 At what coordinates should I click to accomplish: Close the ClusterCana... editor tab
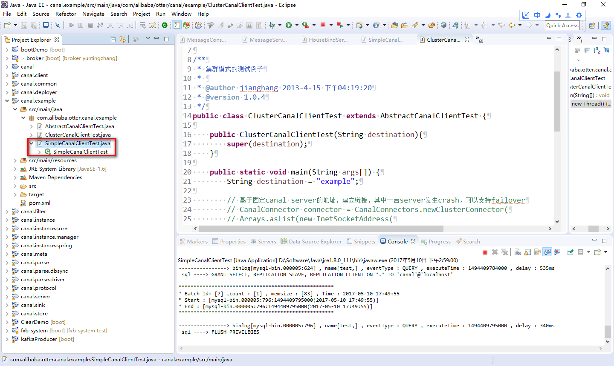pyautogui.click(x=467, y=40)
